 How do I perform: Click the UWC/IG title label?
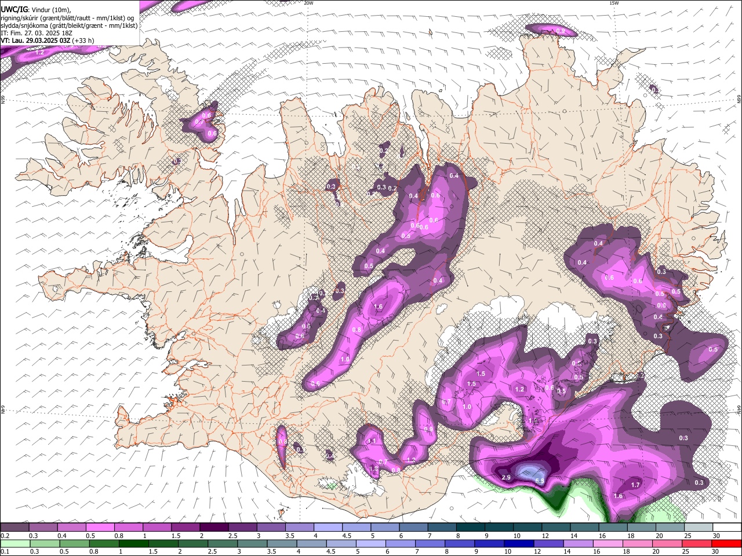point(13,9)
